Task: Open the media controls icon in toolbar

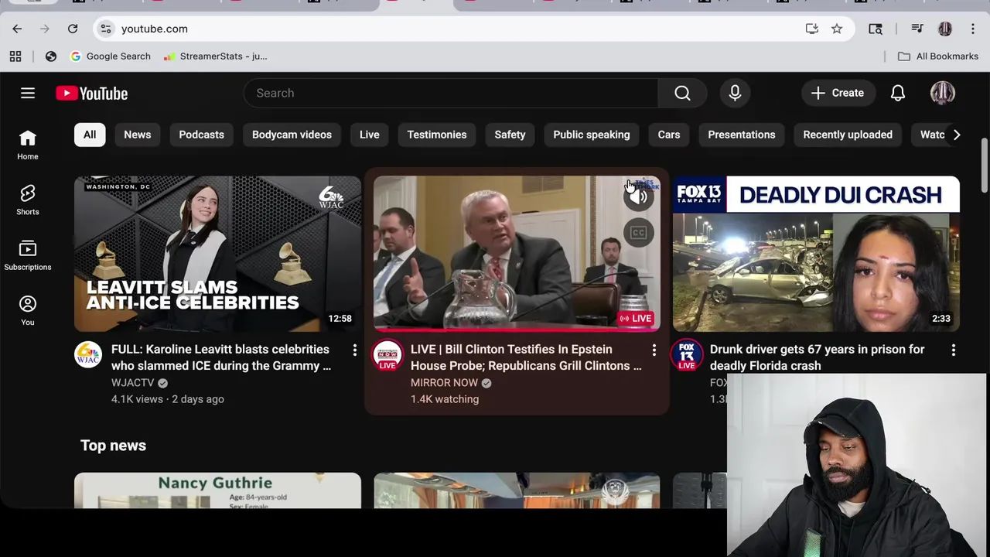Action: tap(917, 29)
